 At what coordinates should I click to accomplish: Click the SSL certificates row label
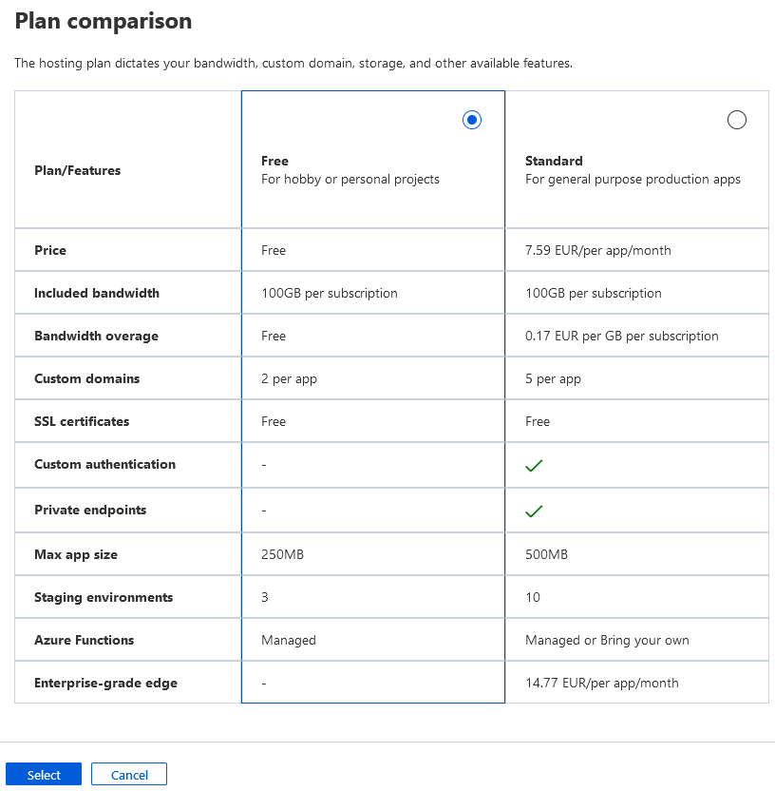pos(82,422)
